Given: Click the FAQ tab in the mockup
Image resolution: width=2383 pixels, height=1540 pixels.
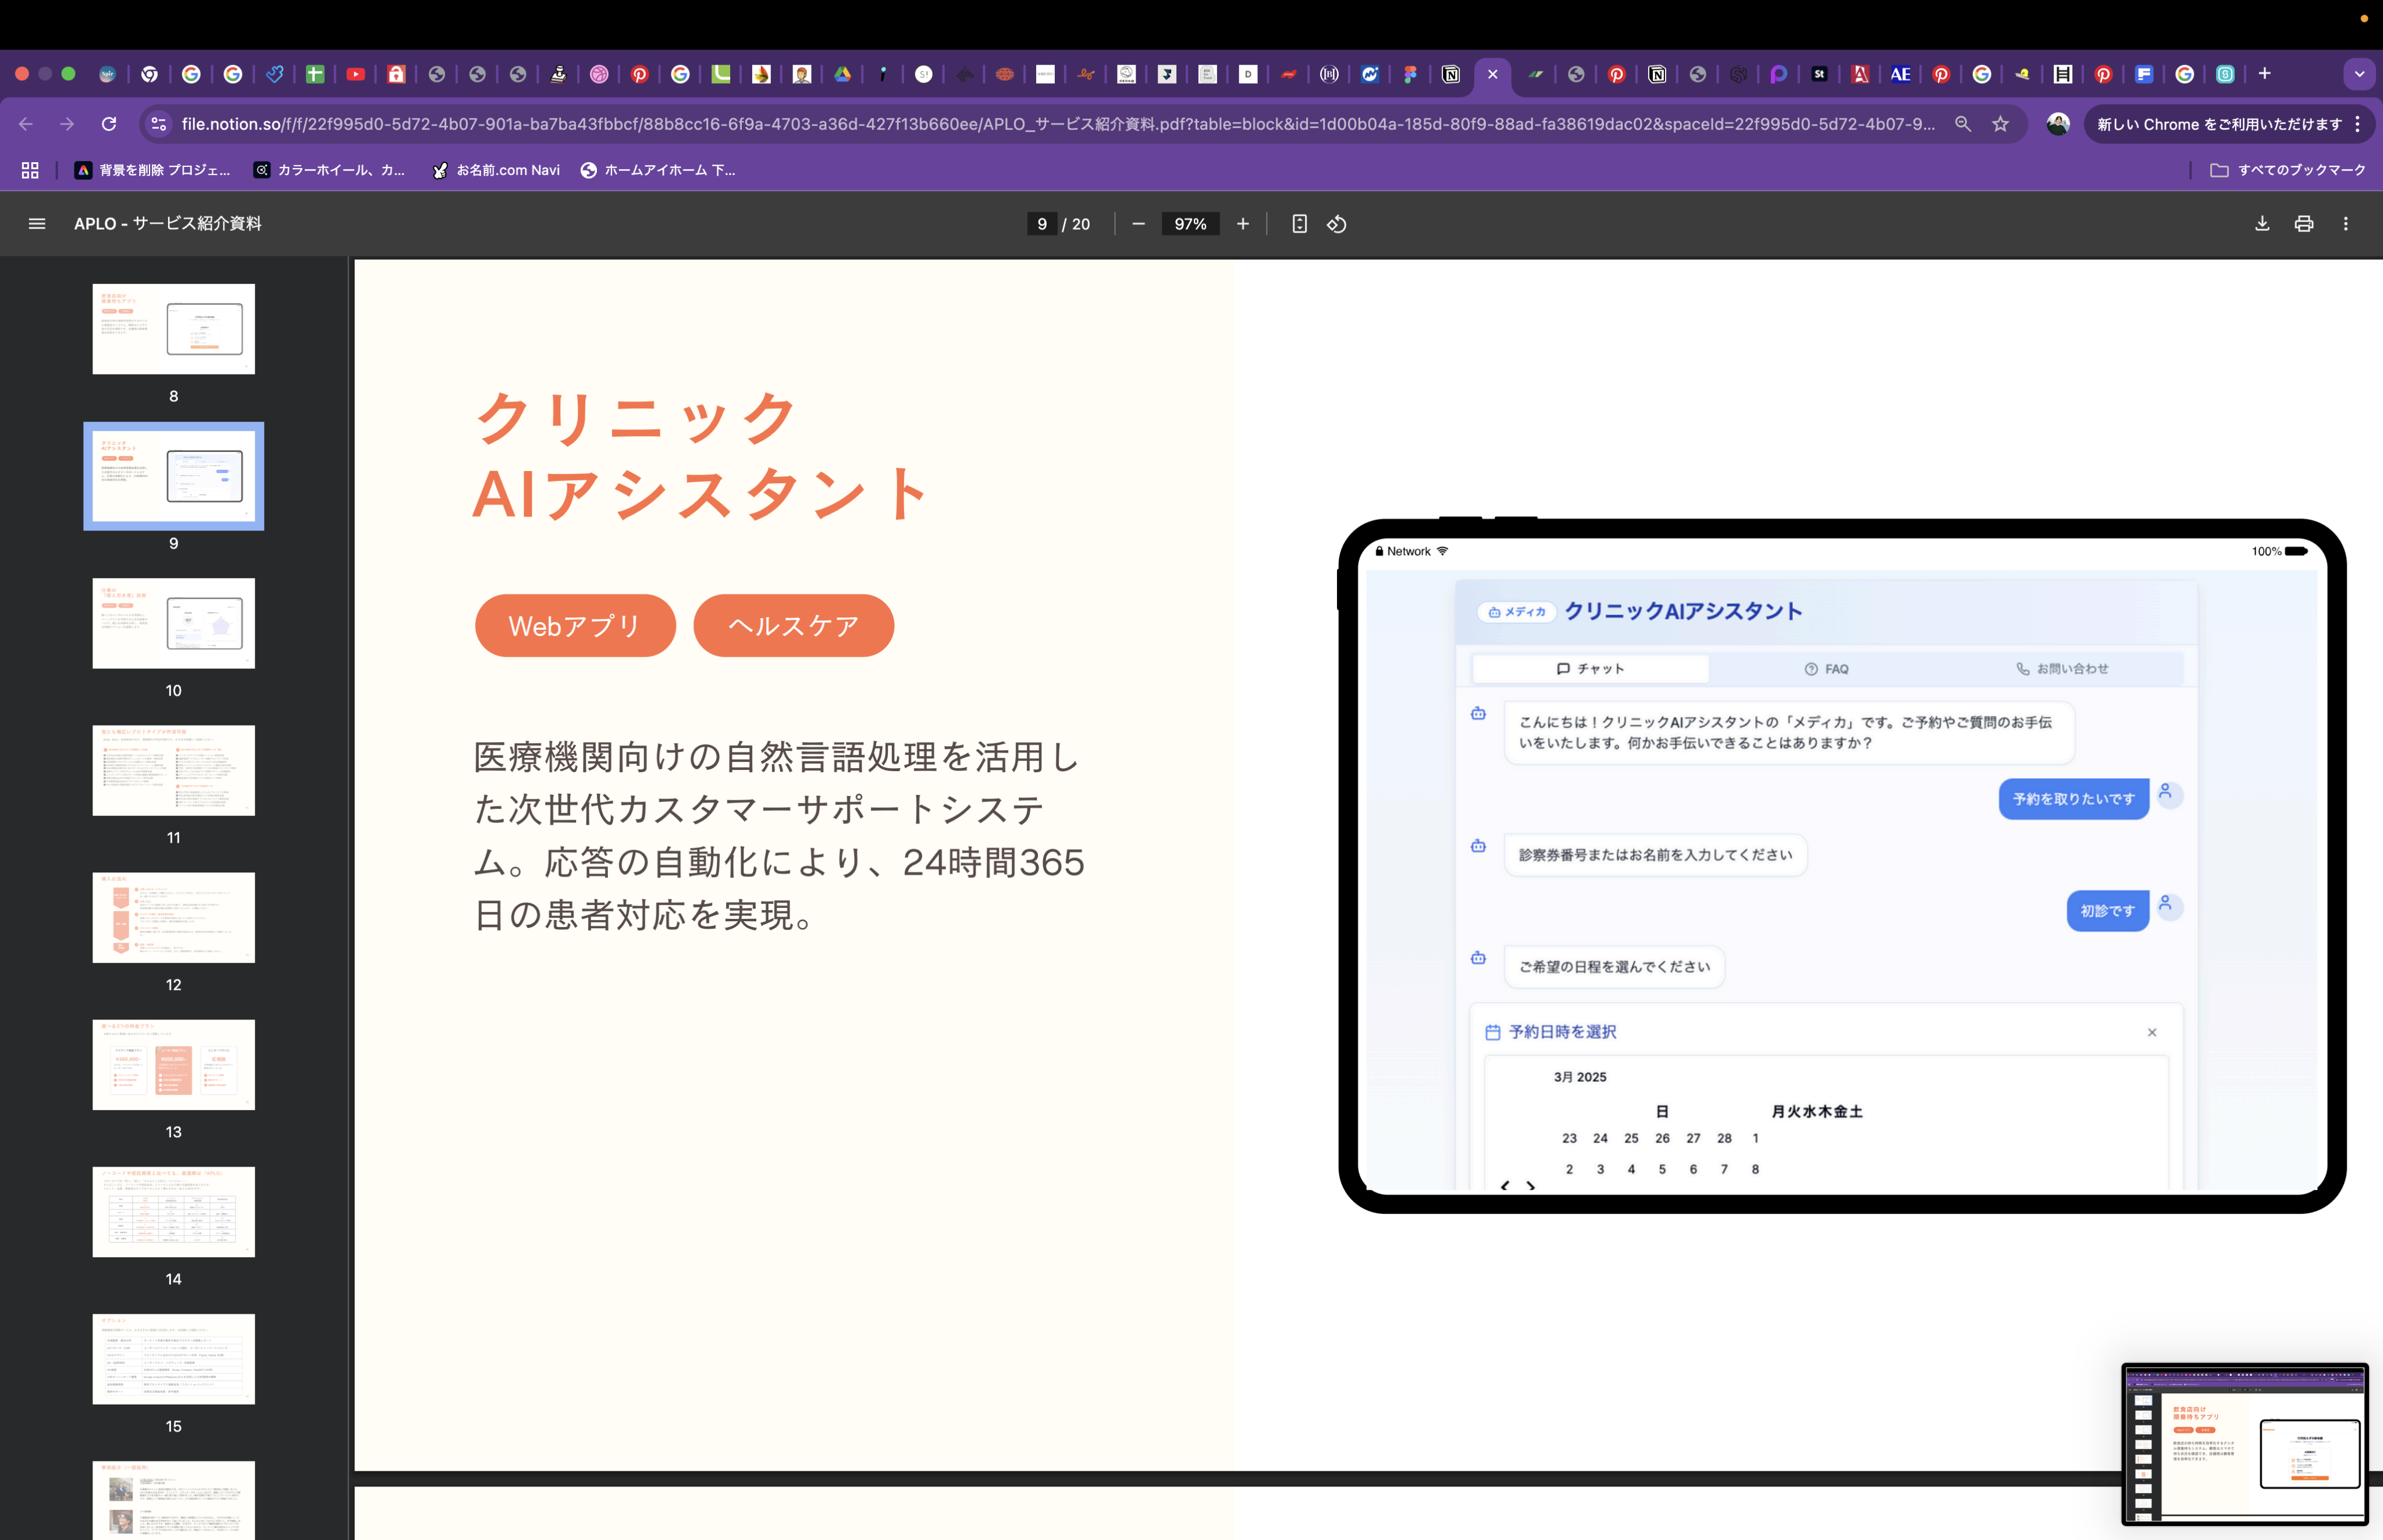Looking at the screenshot, I should click(x=1827, y=669).
